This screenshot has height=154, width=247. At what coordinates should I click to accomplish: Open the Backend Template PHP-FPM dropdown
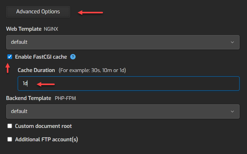click(x=123, y=111)
